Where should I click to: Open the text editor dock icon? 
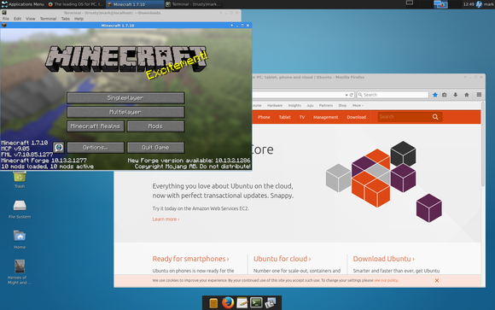[x=242, y=303]
